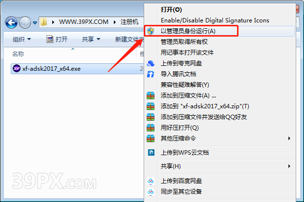Expand the 共享 toolbar dropdown
Viewport: 304px width, 202px height.
[x=91, y=39]
